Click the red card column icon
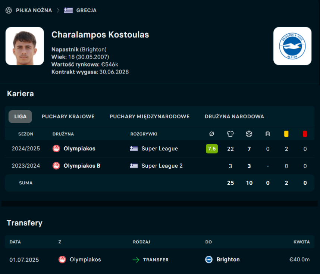 [x=305, y=134]
